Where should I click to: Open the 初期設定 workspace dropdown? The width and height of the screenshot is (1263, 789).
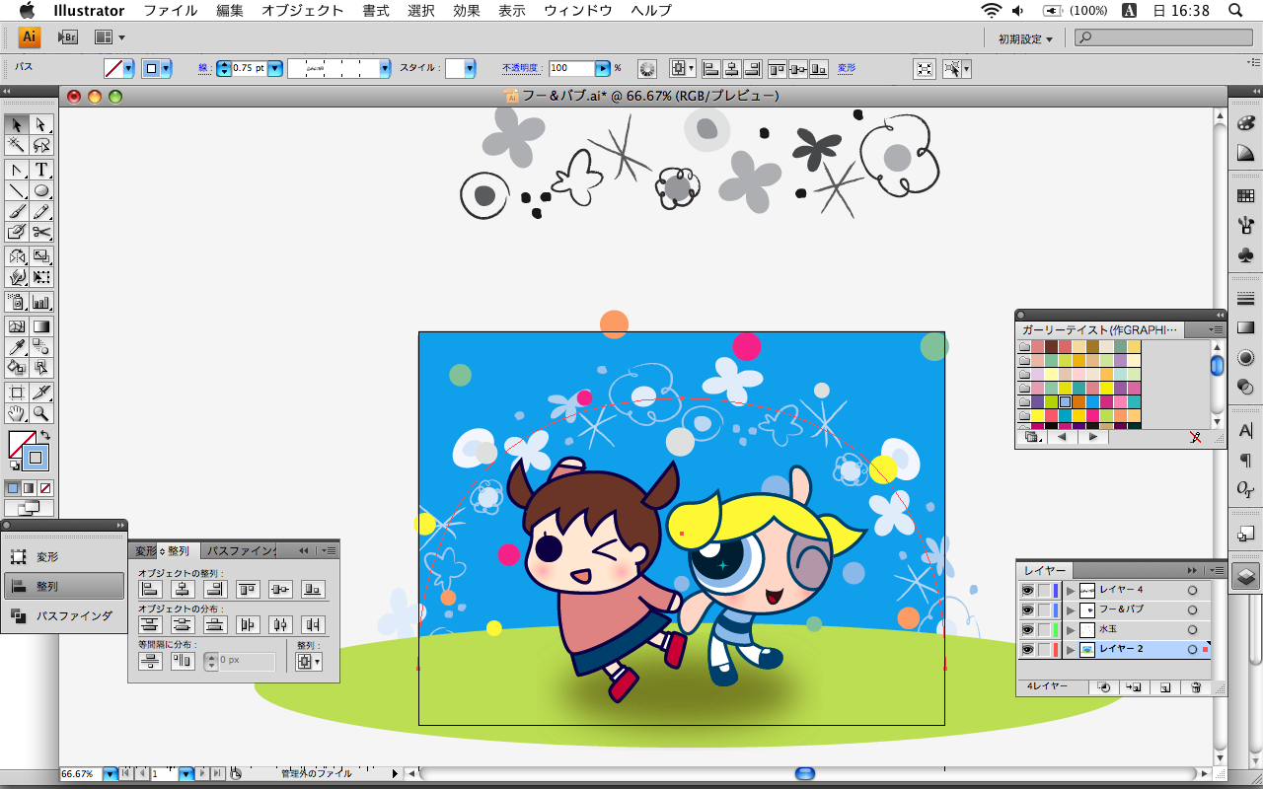[1025, 38]
